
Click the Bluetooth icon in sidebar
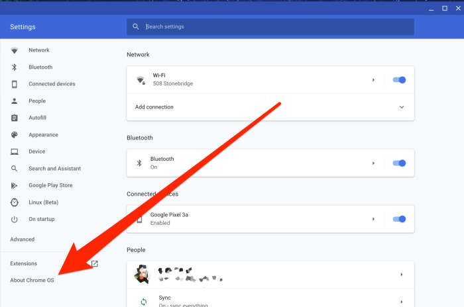pos(14,67)
